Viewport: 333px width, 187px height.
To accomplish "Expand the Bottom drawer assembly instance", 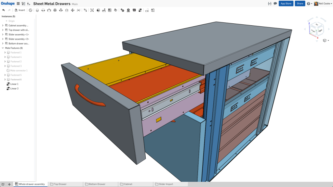I will point(3,44).
